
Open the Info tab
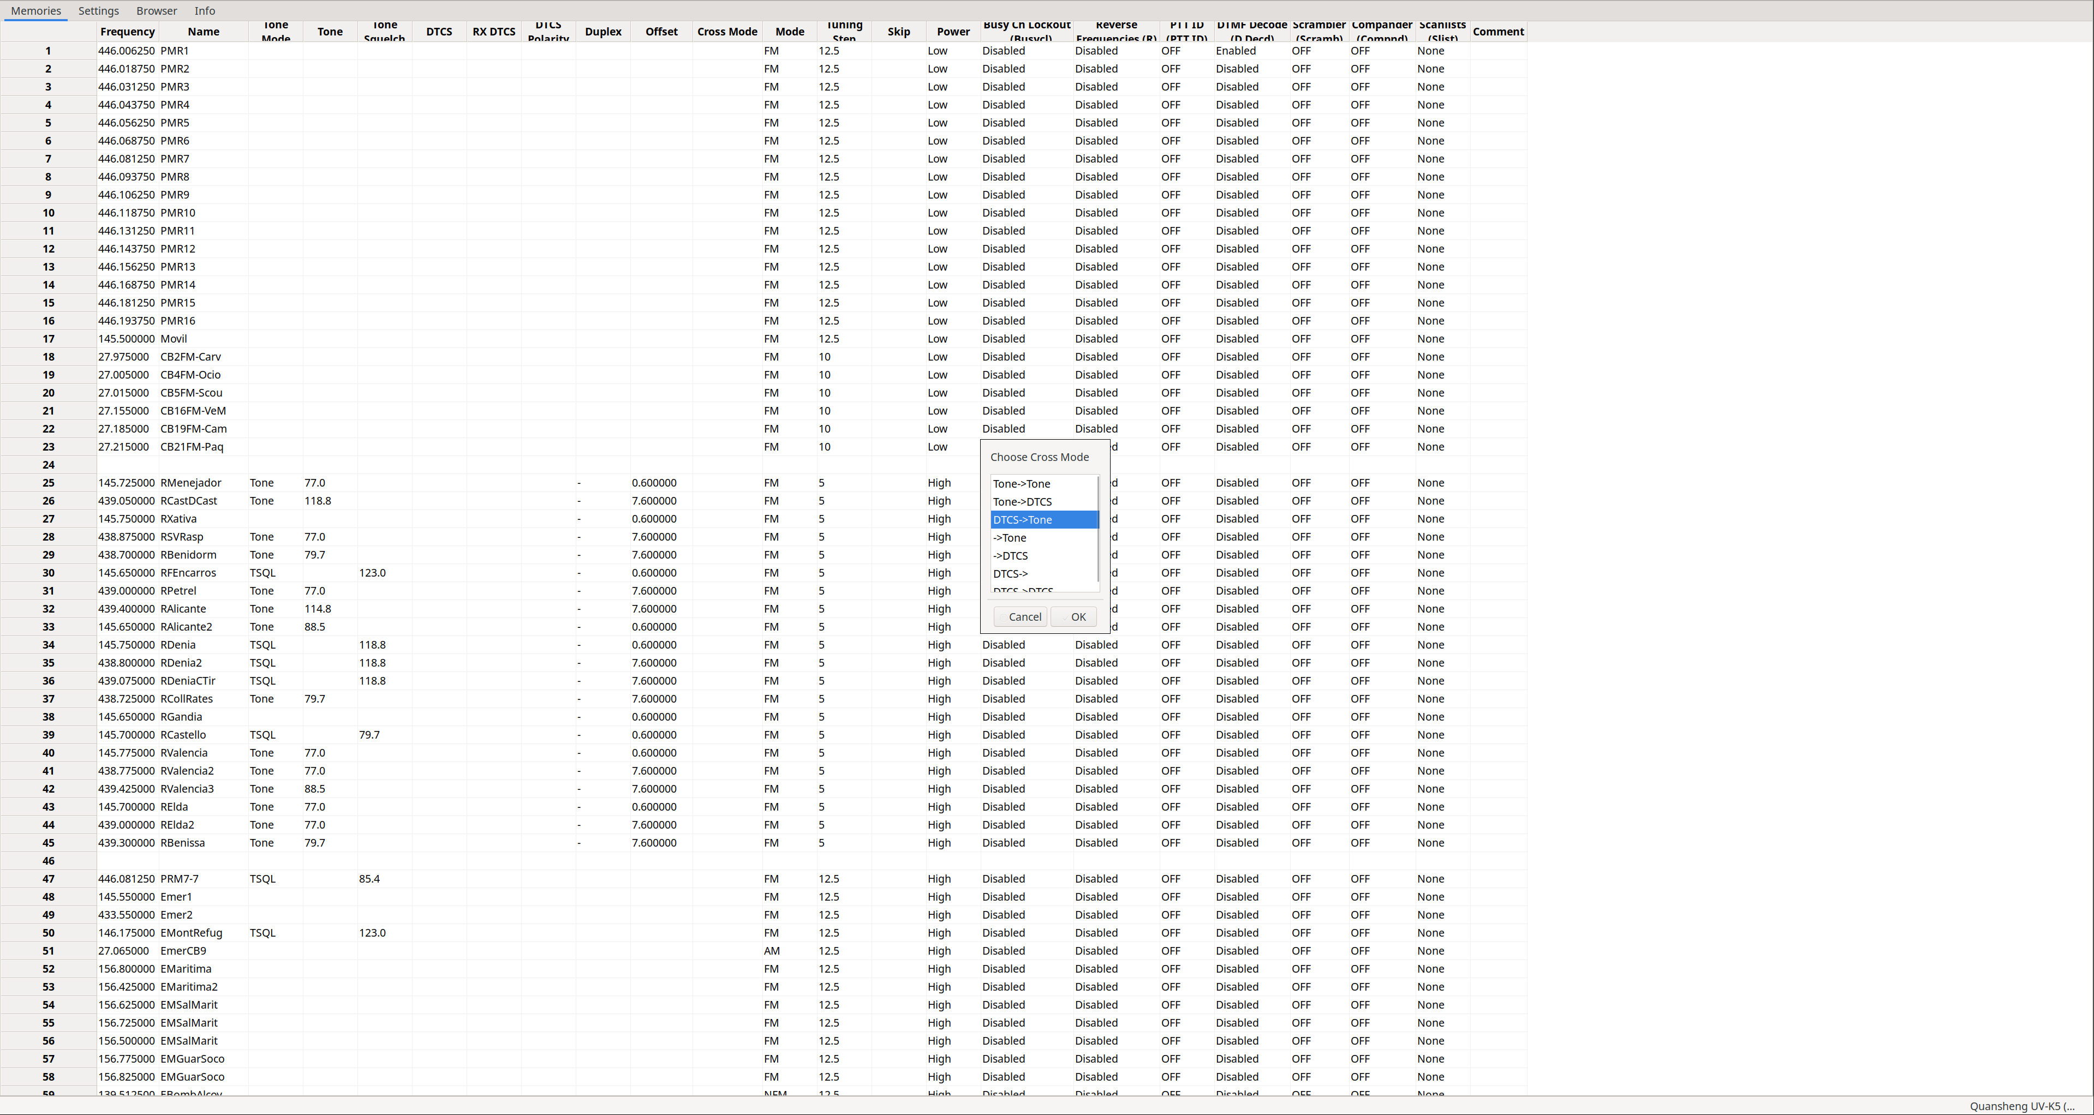tap(205, 10)
